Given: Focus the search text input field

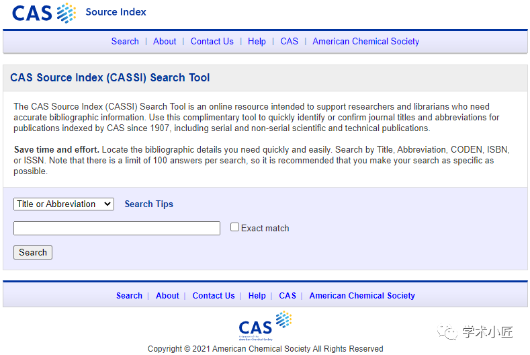Looking at the screenshot, I should click(117, 228).
